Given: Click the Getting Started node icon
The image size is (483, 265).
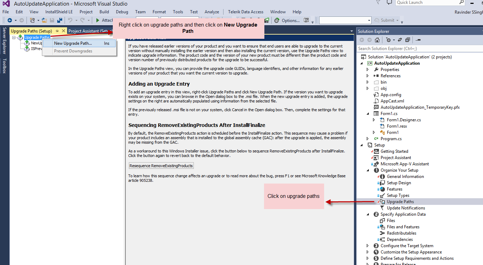Looking at the screenshot, I should click(376, 151).
